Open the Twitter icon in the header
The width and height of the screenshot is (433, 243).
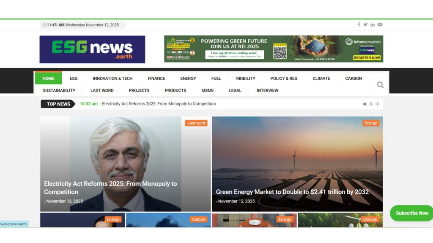[x=365, y=24]
